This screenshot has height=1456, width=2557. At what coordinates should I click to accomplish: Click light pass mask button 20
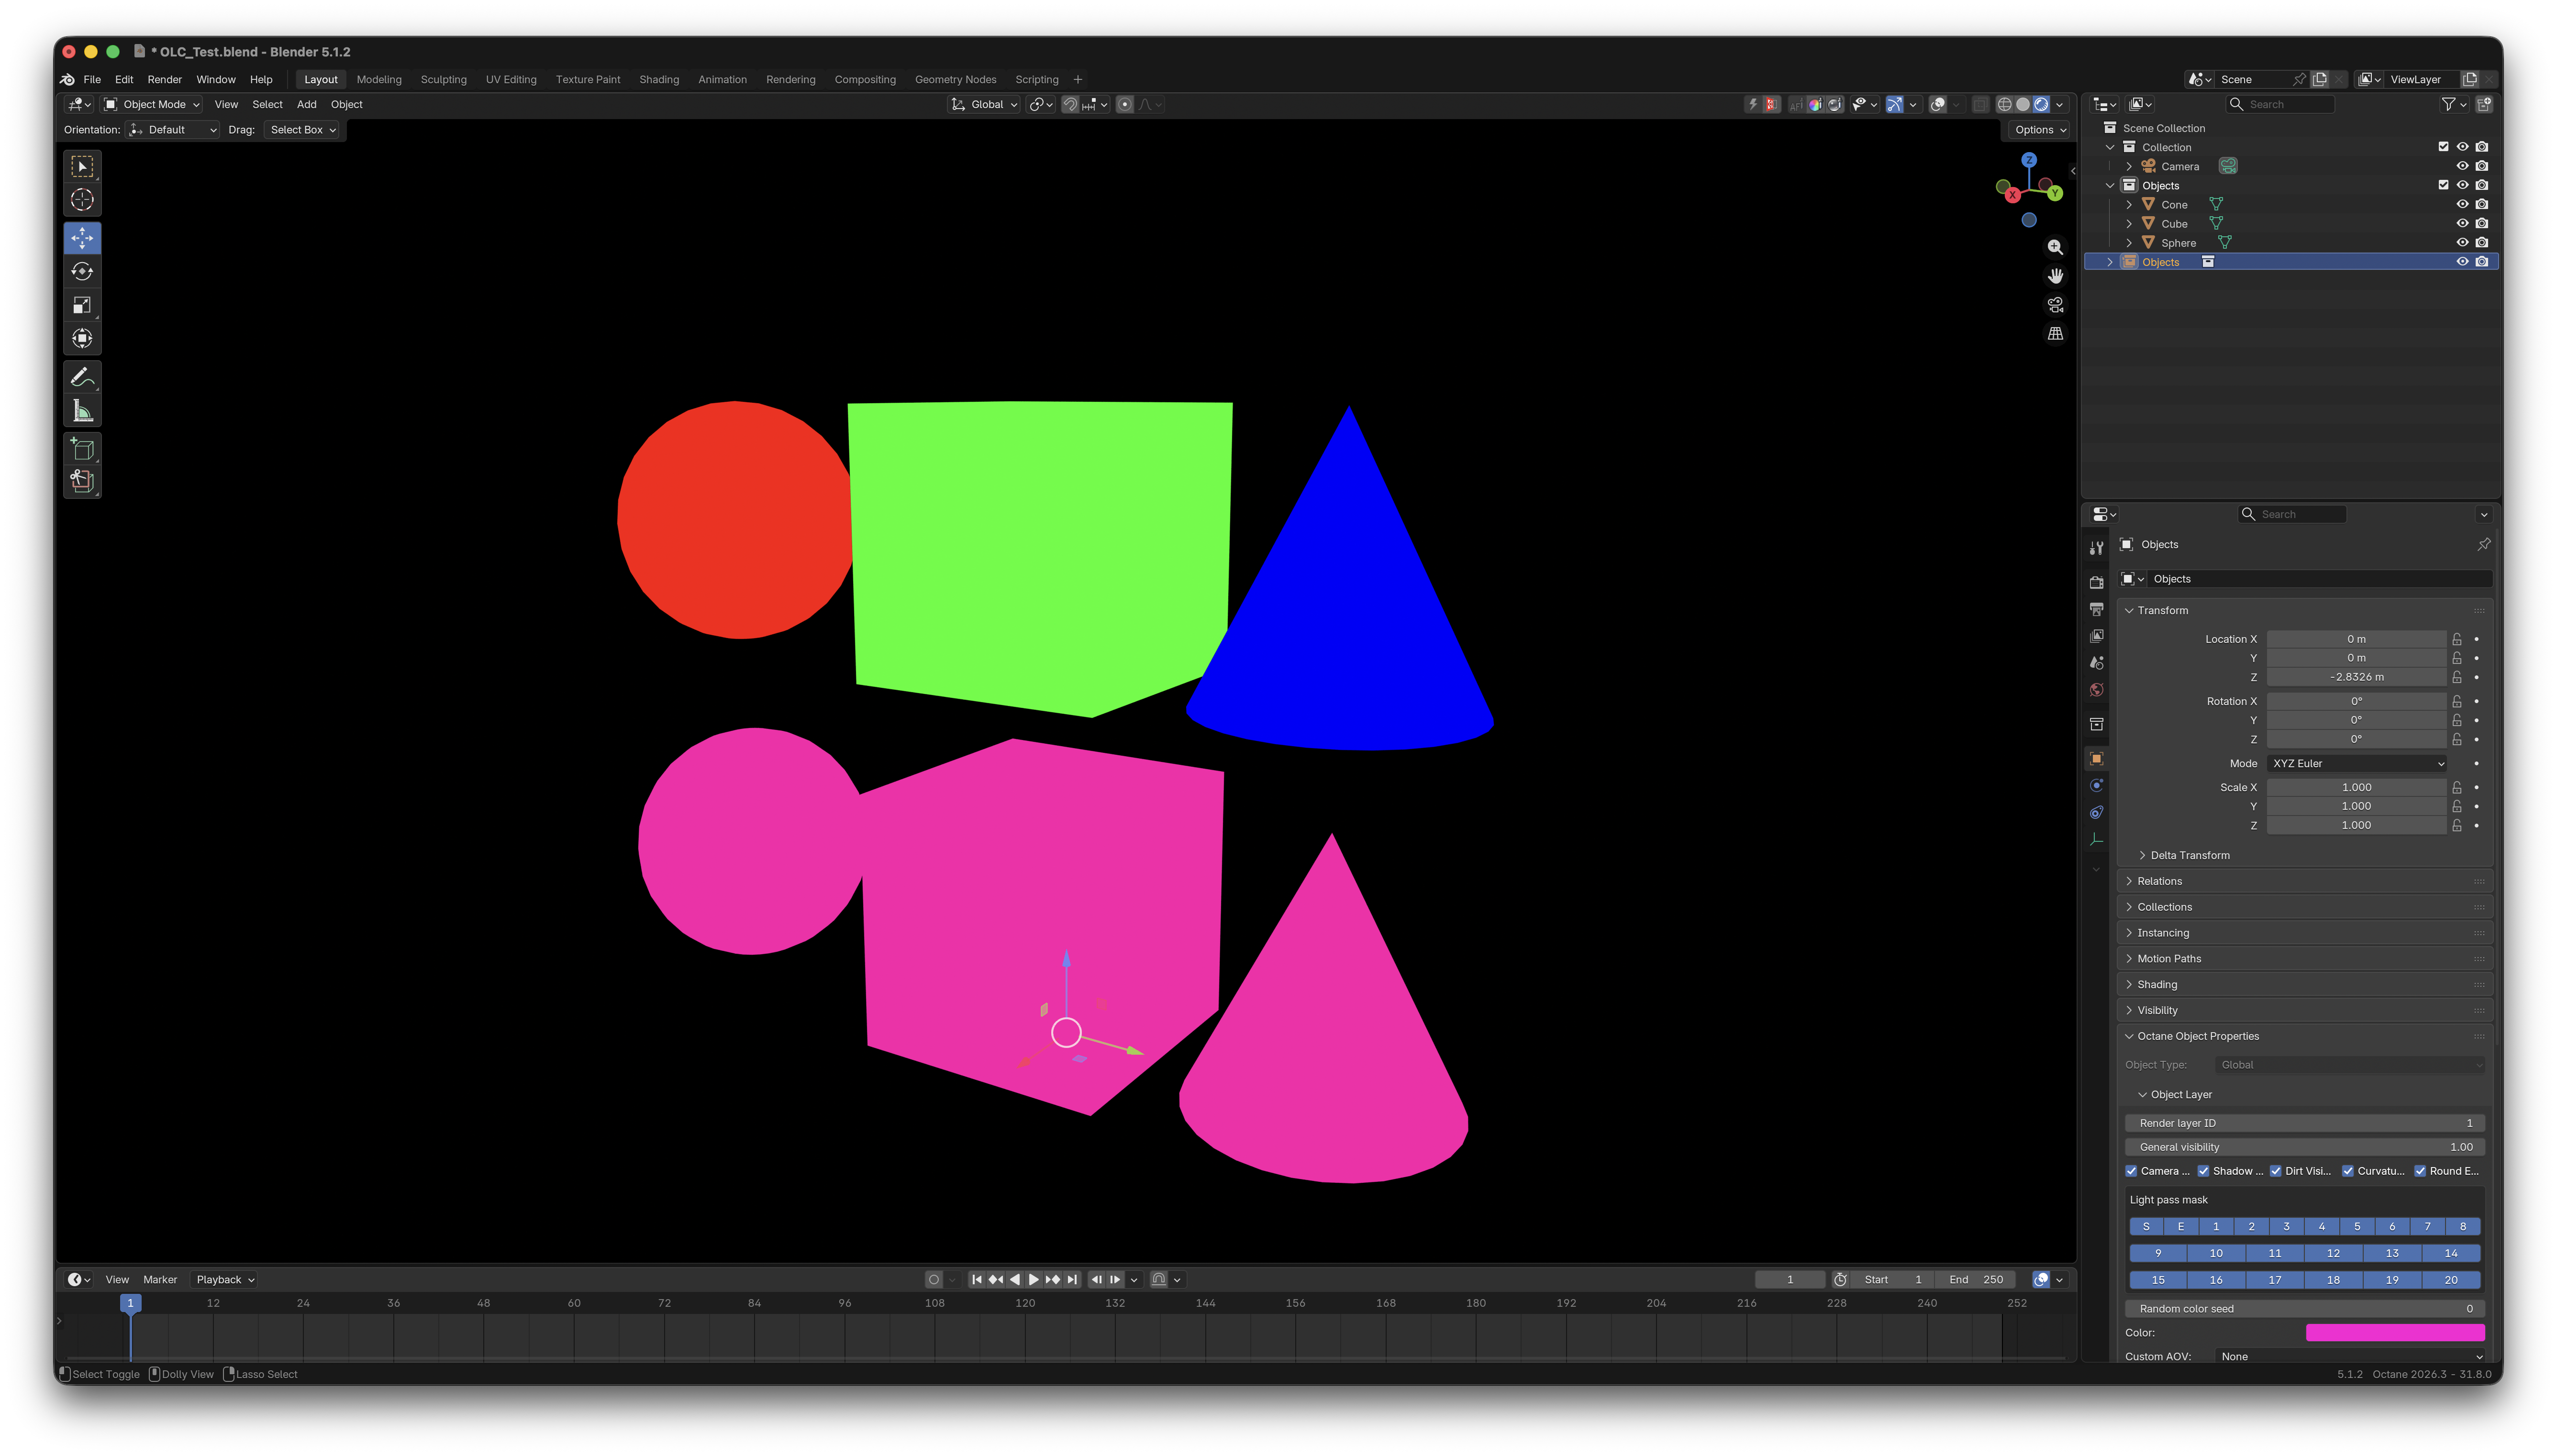pos(2451,1280)
